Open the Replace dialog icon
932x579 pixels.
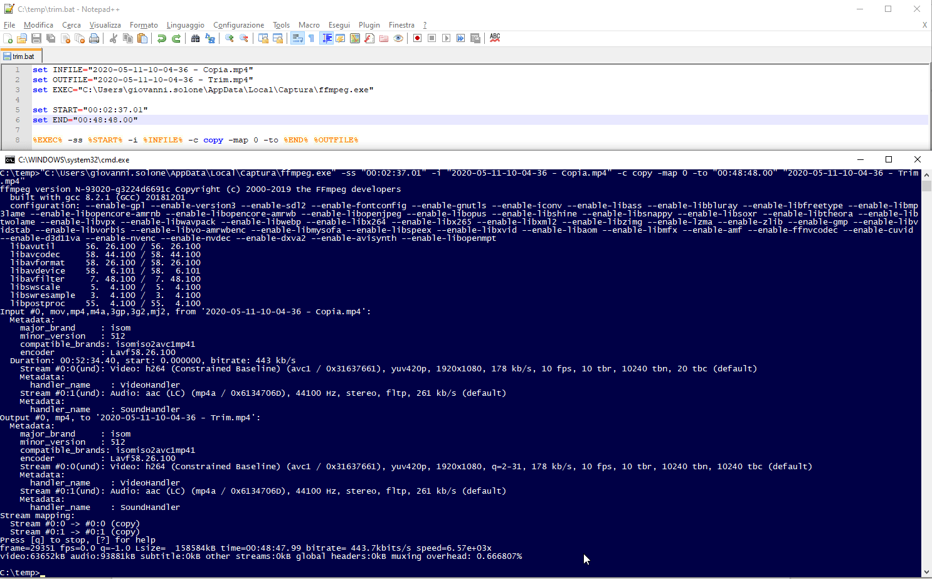pos(210,38)
